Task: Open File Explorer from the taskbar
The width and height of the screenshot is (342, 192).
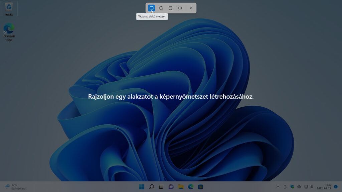Action: [181, 187]
